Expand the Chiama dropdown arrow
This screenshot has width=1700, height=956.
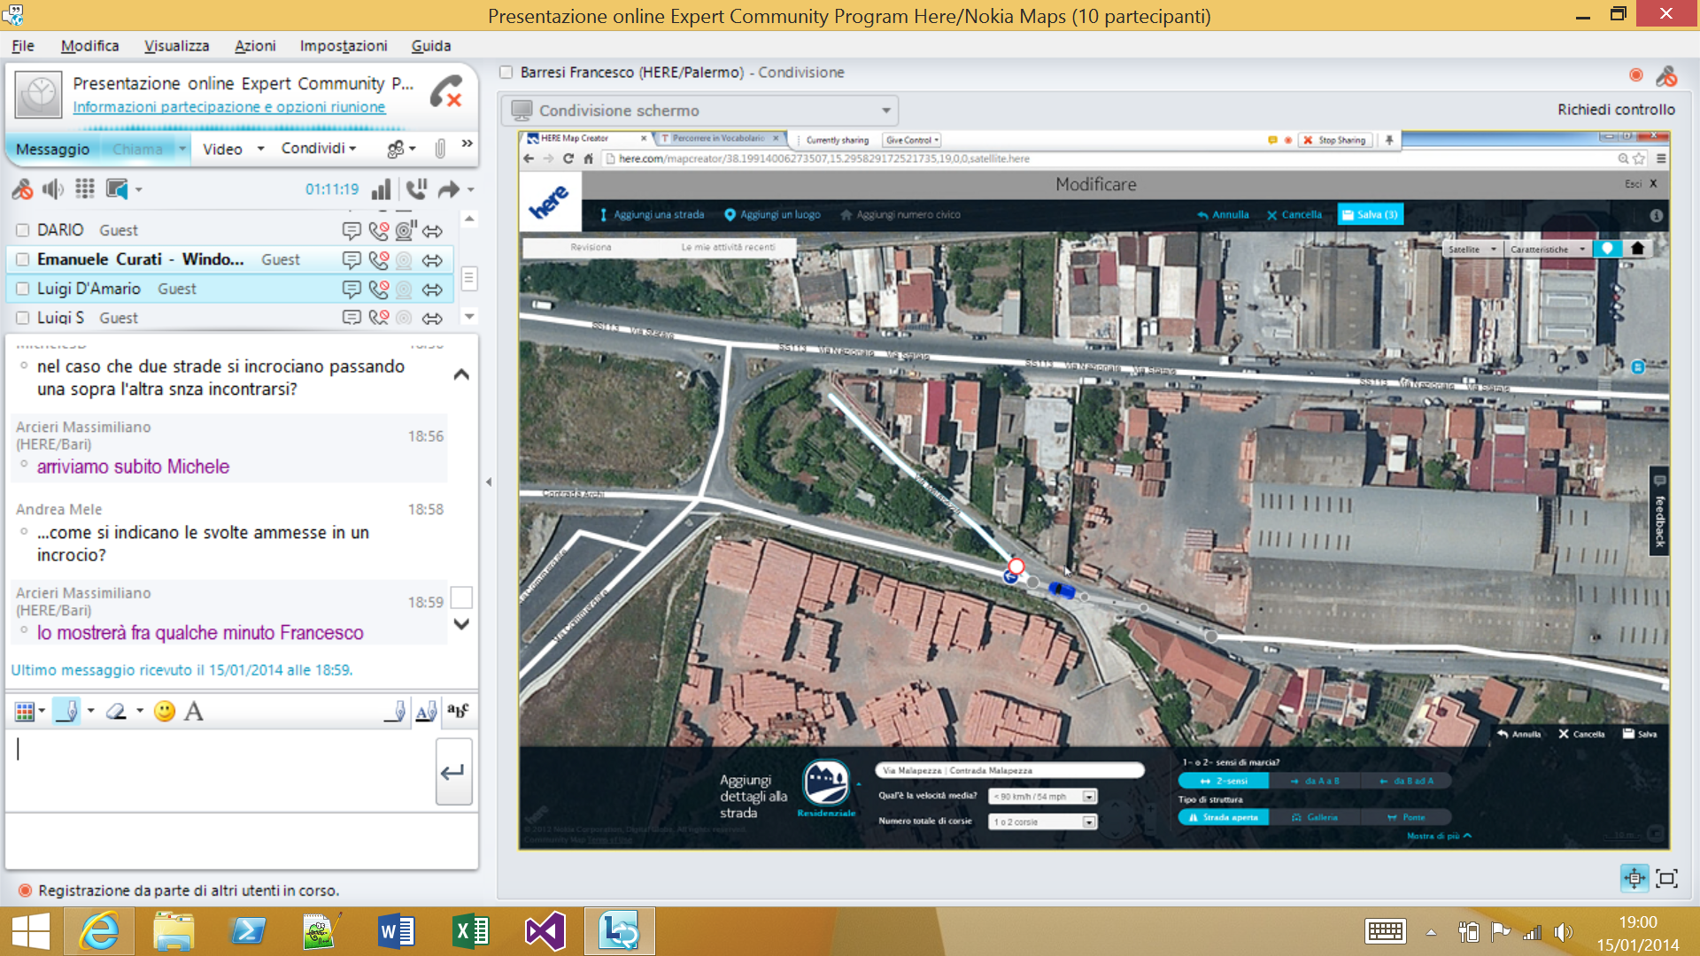(182, 149)
